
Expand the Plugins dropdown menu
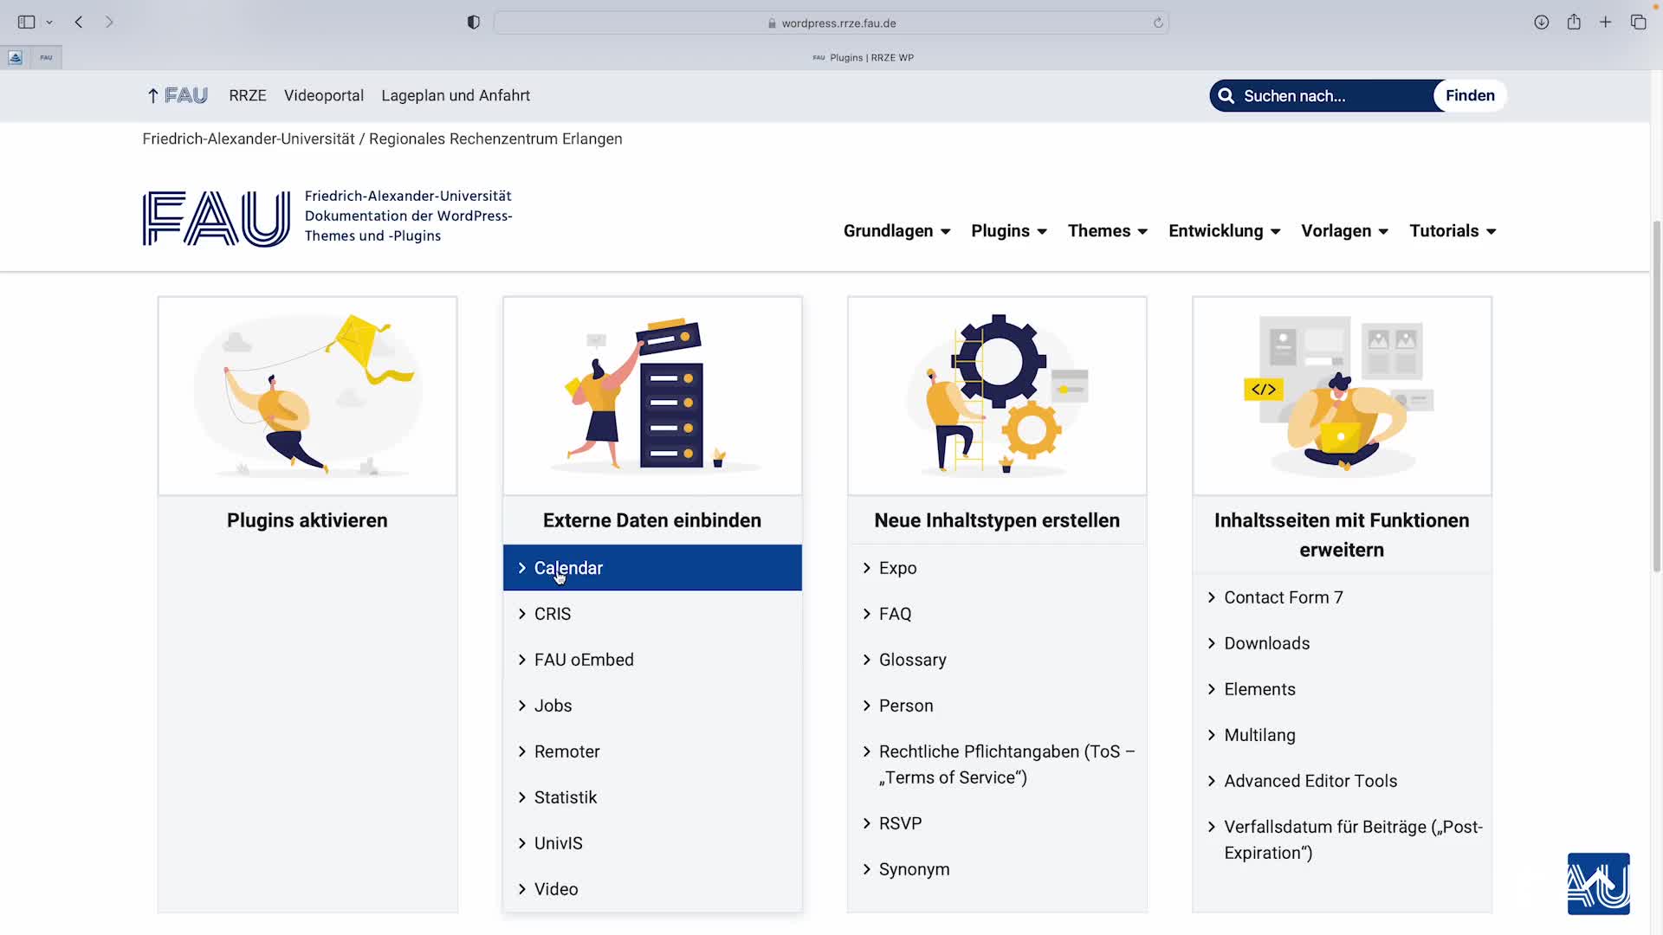[1008, 231]
